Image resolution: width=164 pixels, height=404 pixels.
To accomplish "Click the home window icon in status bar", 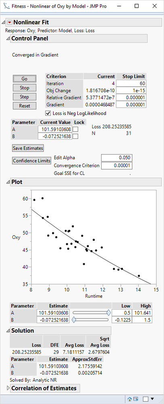I will [130, 399].
